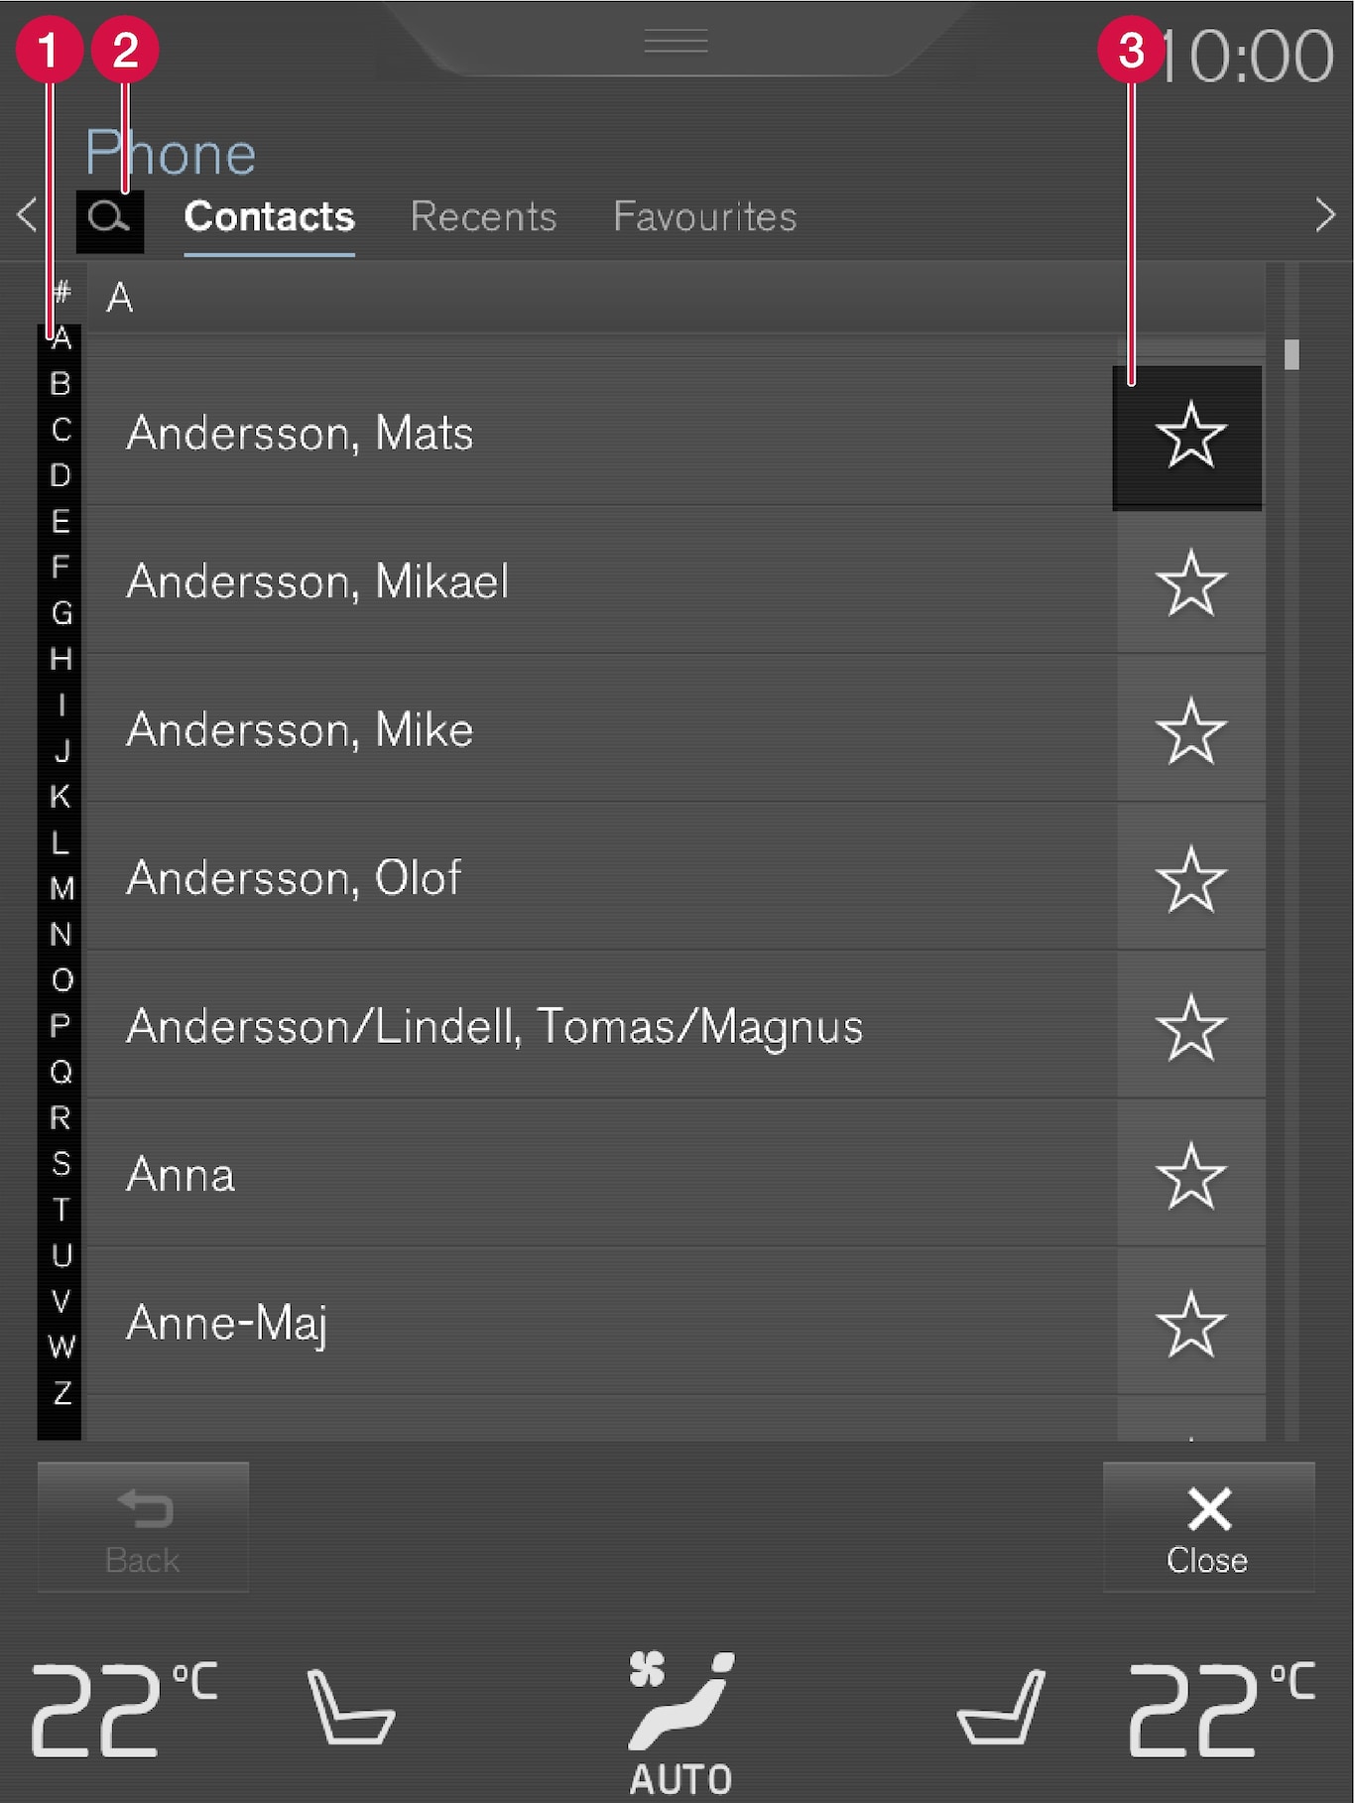Favourite Andersson, Mats with the star

(1189, 436)
